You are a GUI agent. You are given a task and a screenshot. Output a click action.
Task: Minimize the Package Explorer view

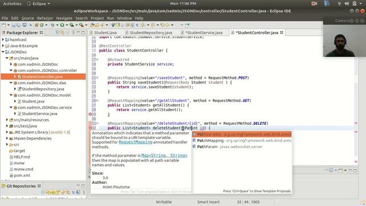(x=78, y=32)
